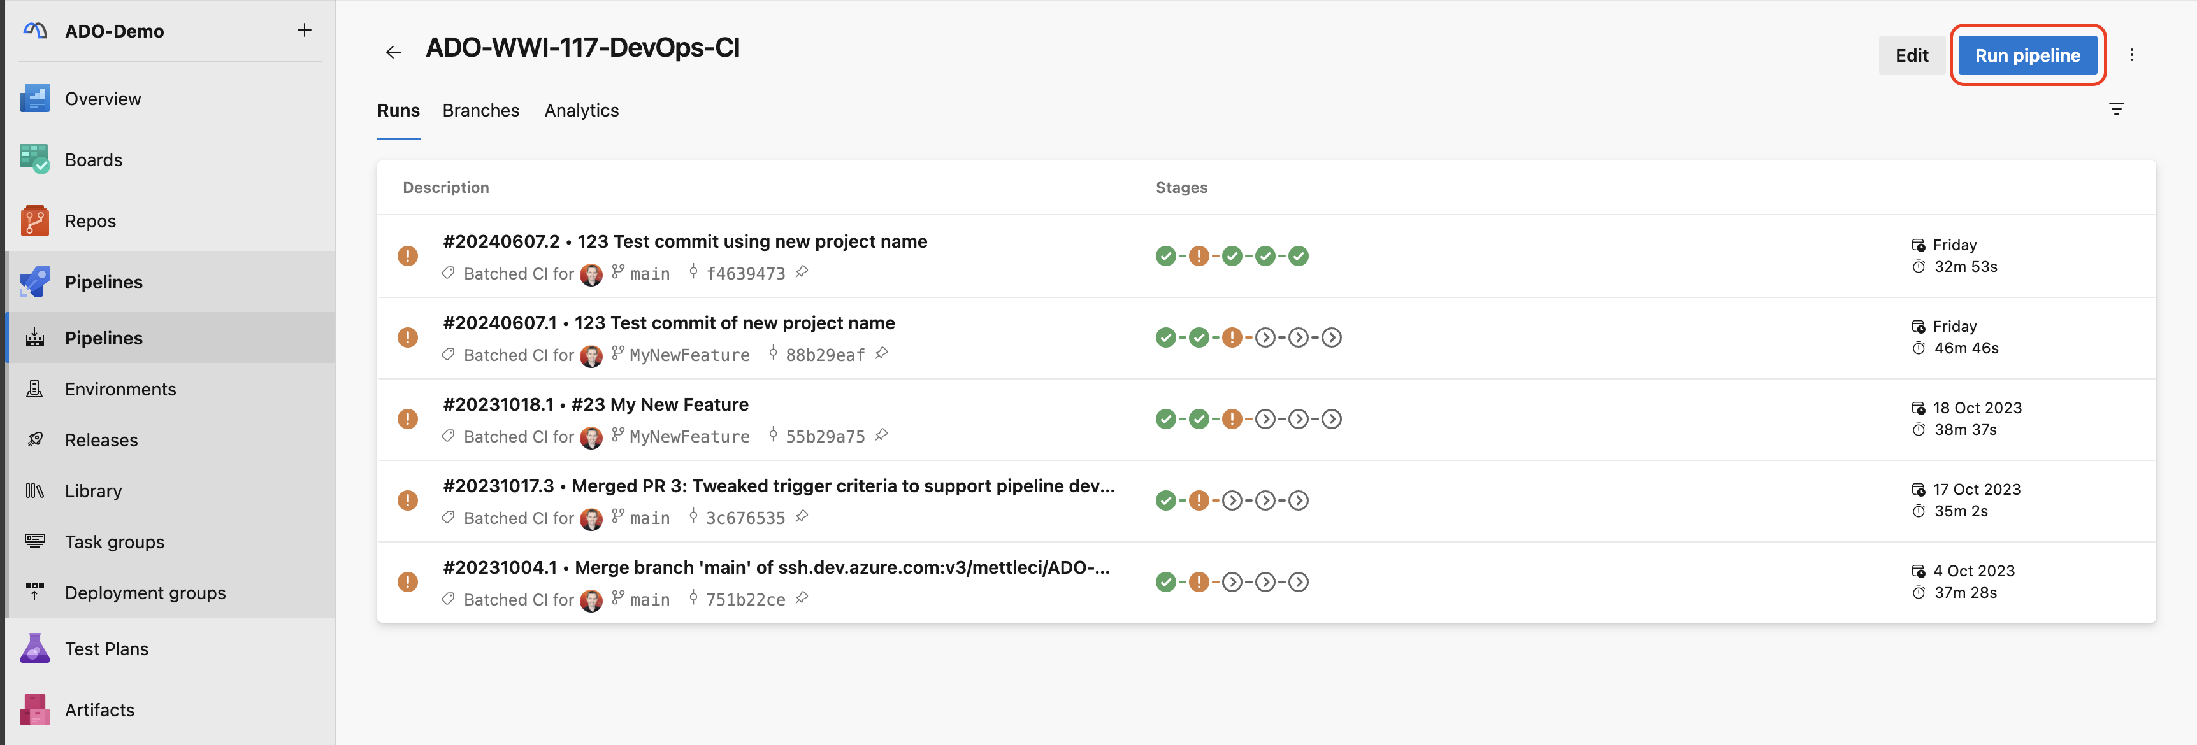Open Environments in the sidebar
The width and height of the screenshot is (2197, 745).
click(120, 390)
